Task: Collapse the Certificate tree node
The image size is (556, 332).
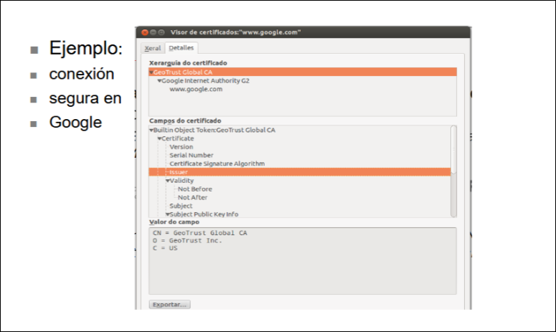Action: (159, 138)
